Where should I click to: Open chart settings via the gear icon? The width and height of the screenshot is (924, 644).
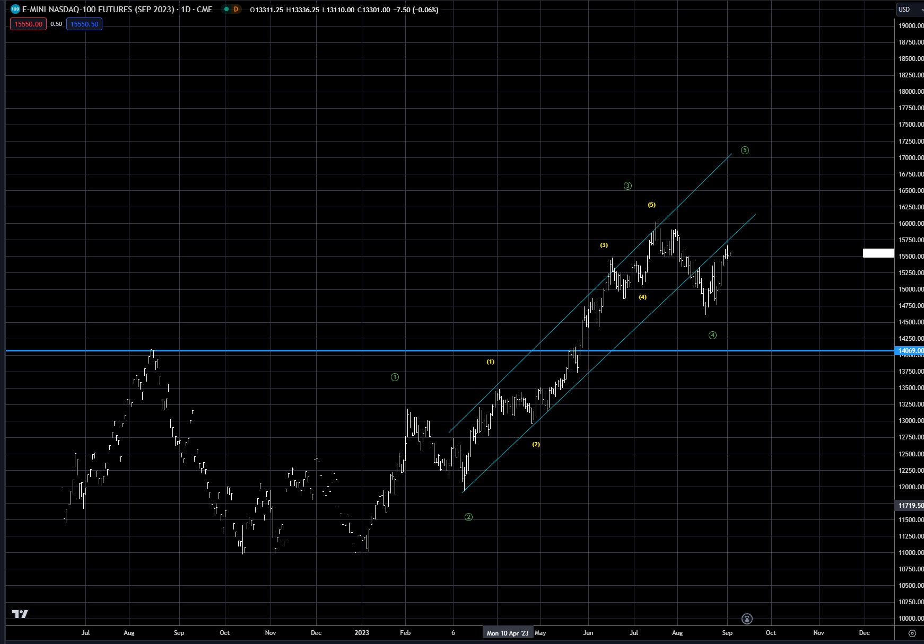coord(912,633)
